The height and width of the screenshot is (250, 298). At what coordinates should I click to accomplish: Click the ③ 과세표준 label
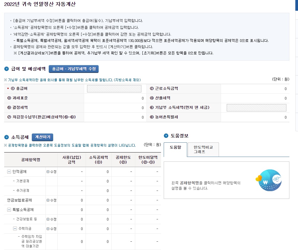click(x=18, y=98)
